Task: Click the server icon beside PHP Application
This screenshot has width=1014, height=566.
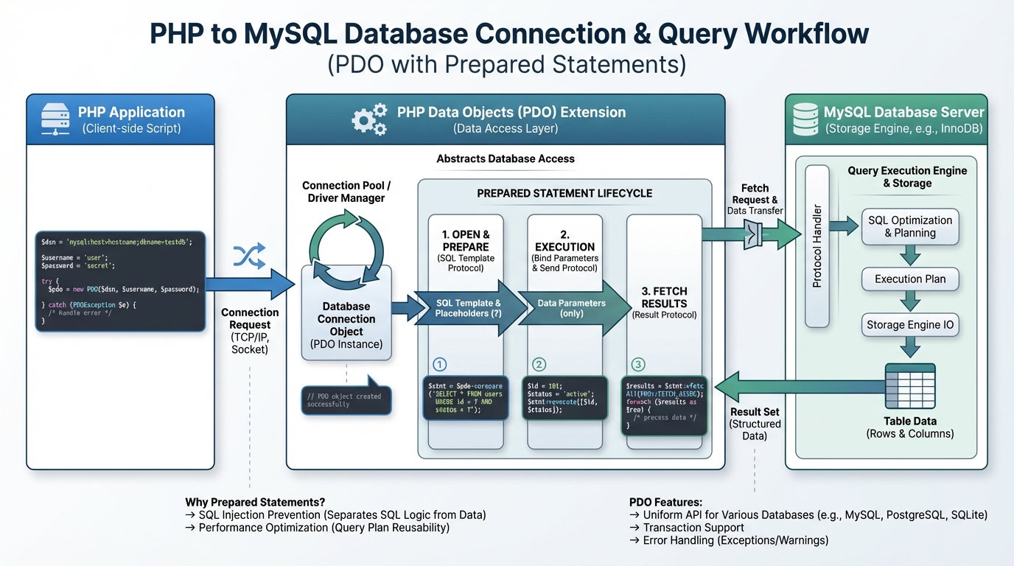Action: tap(55, 119)
